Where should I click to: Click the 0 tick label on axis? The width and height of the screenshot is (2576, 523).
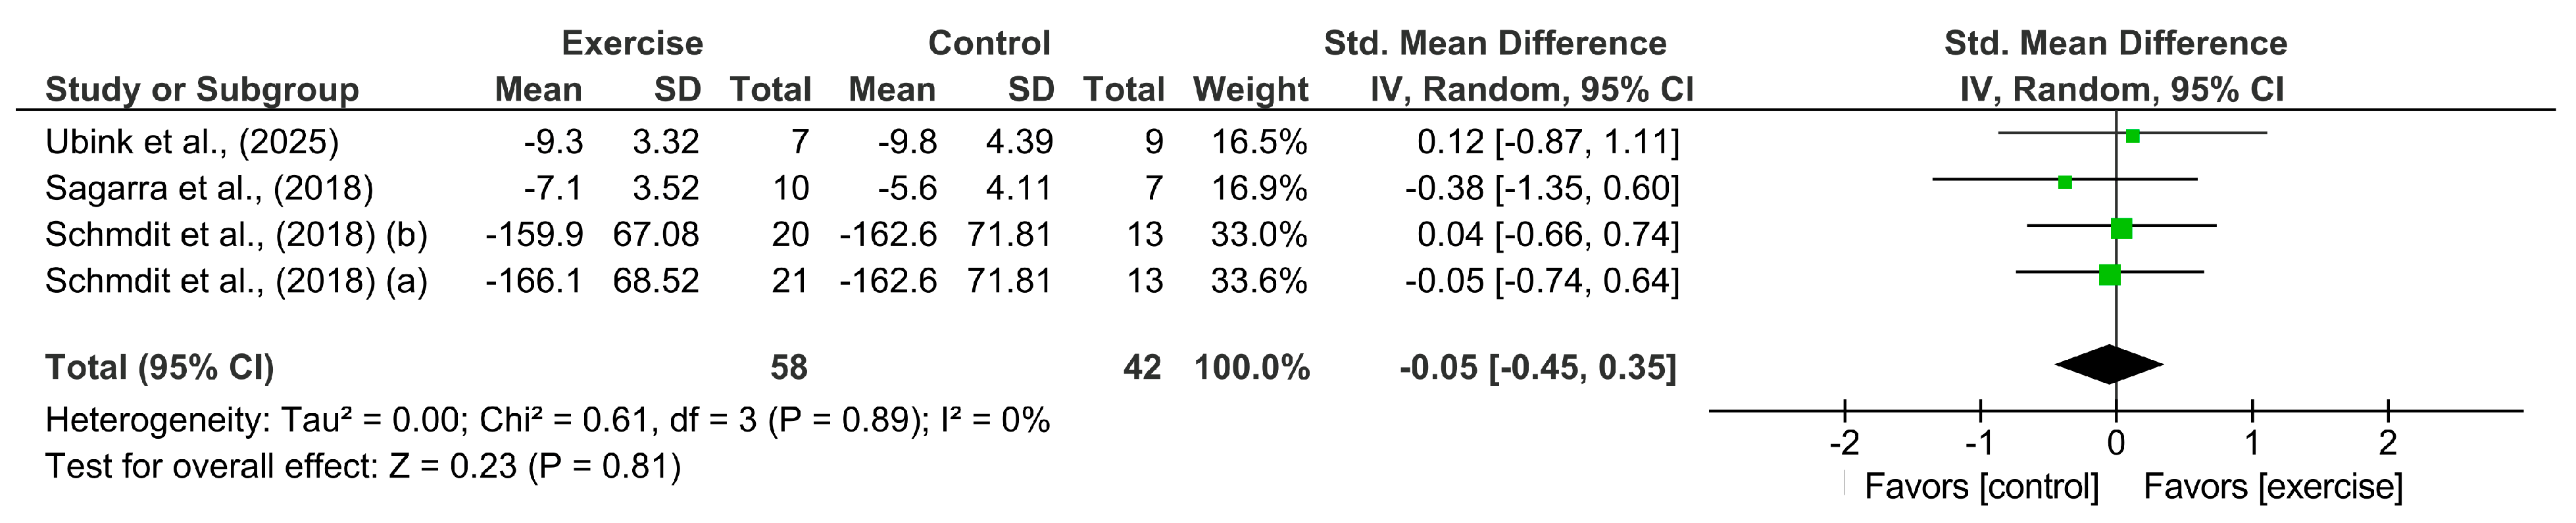(2116, 442)
